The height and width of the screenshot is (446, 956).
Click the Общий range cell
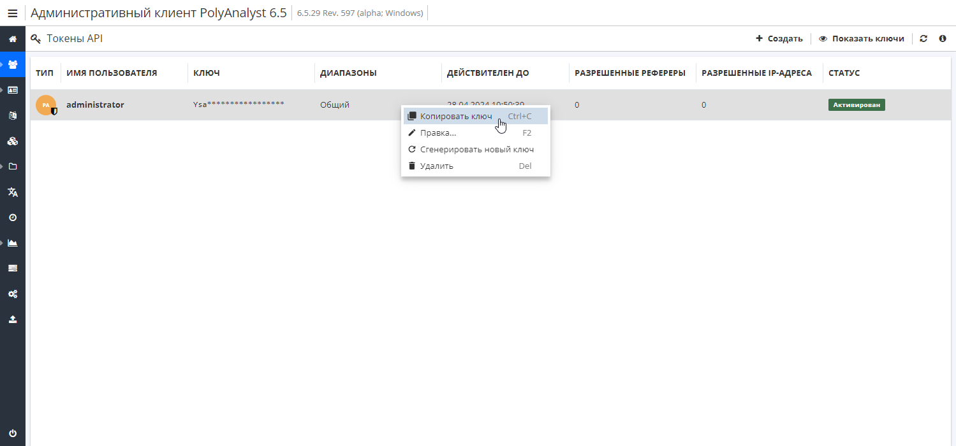tap(335, 104)
